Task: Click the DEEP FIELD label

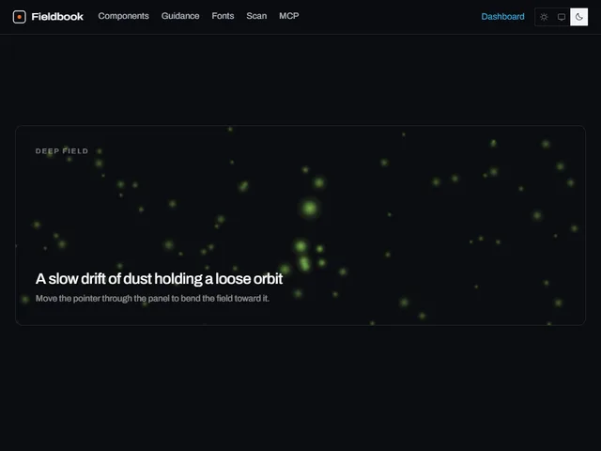Action: coord(62,151)
